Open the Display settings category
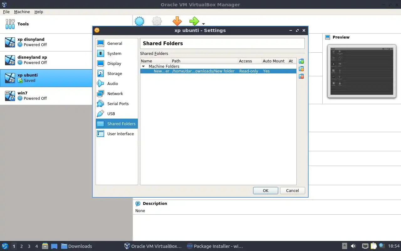 117,63
